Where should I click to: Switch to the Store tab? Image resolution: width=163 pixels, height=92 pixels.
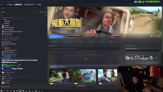click(x=10, y=5)
